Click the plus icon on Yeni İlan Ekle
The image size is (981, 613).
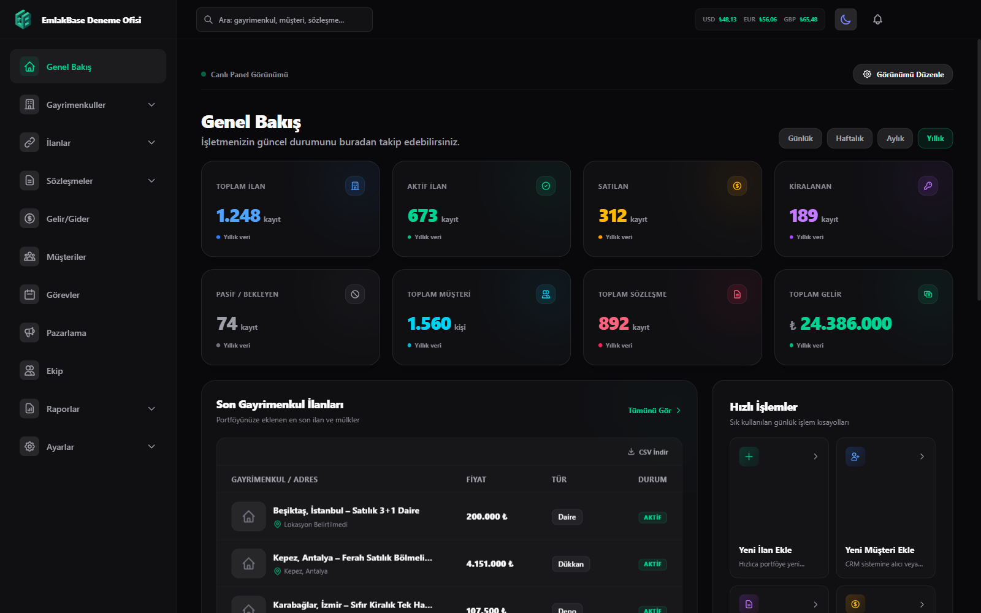[x=749, y=456]
